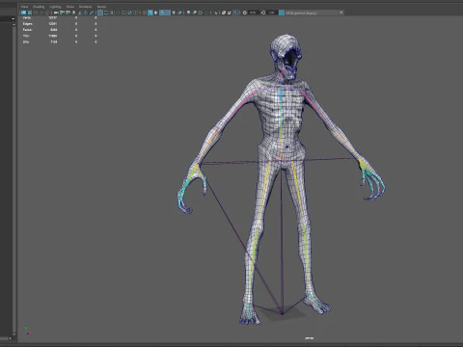Click the left panel vertical scrollbar

pyautogui.click(x=14, y=180)
